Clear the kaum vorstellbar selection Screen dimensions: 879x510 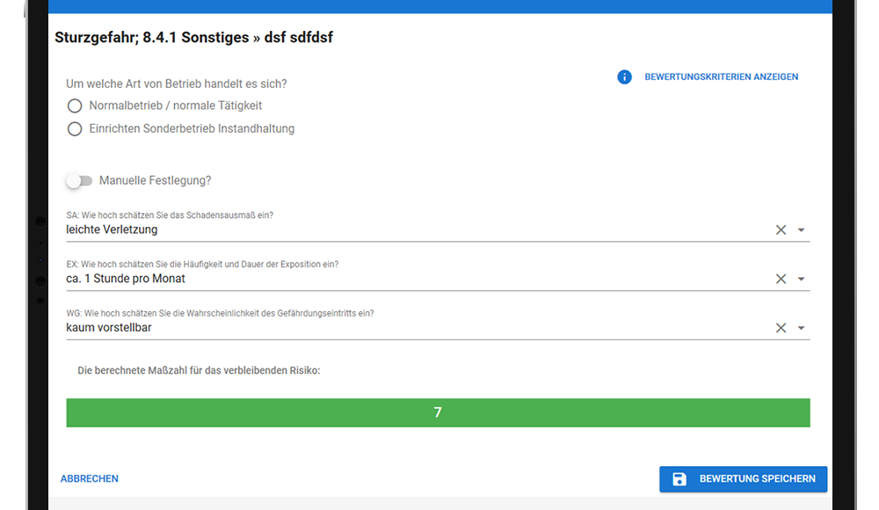click(x=781, y=328)
